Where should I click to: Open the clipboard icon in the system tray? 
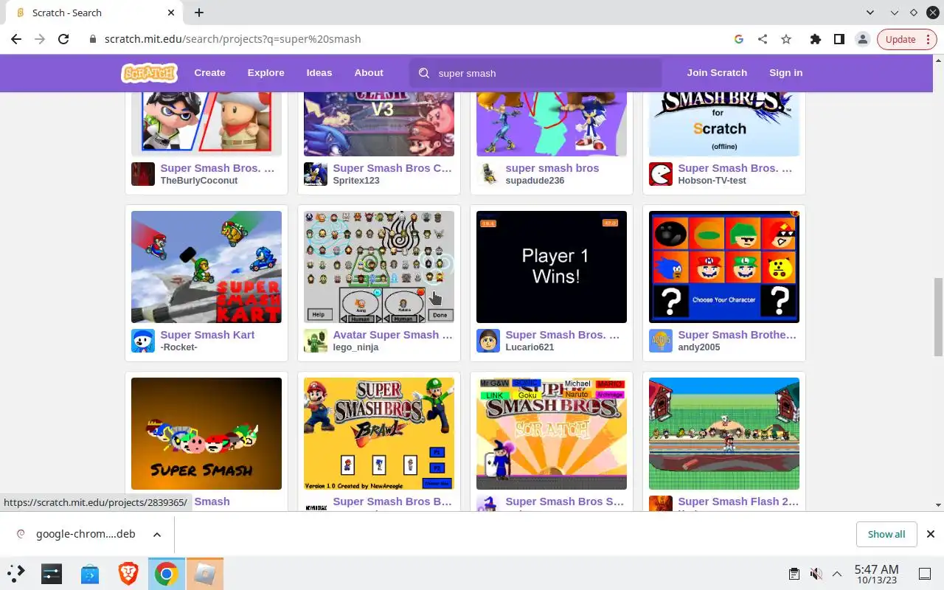click(x=794, y=574)
